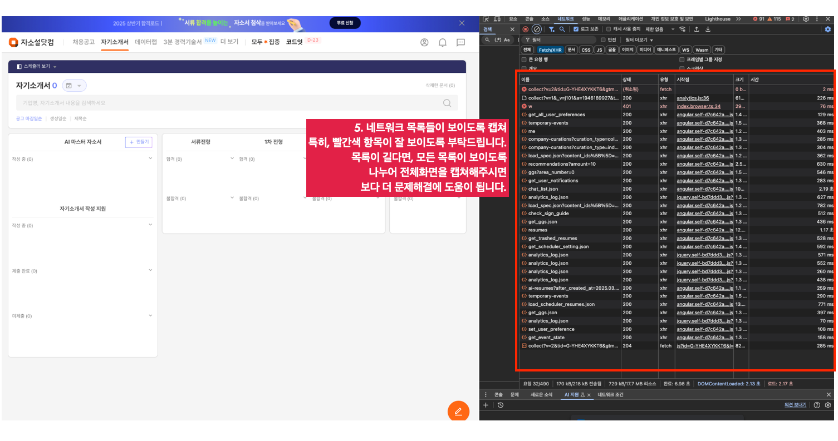Click the 무료 신청 banner button
Viewport: 838px width, 441px height.
coord(345,23)
